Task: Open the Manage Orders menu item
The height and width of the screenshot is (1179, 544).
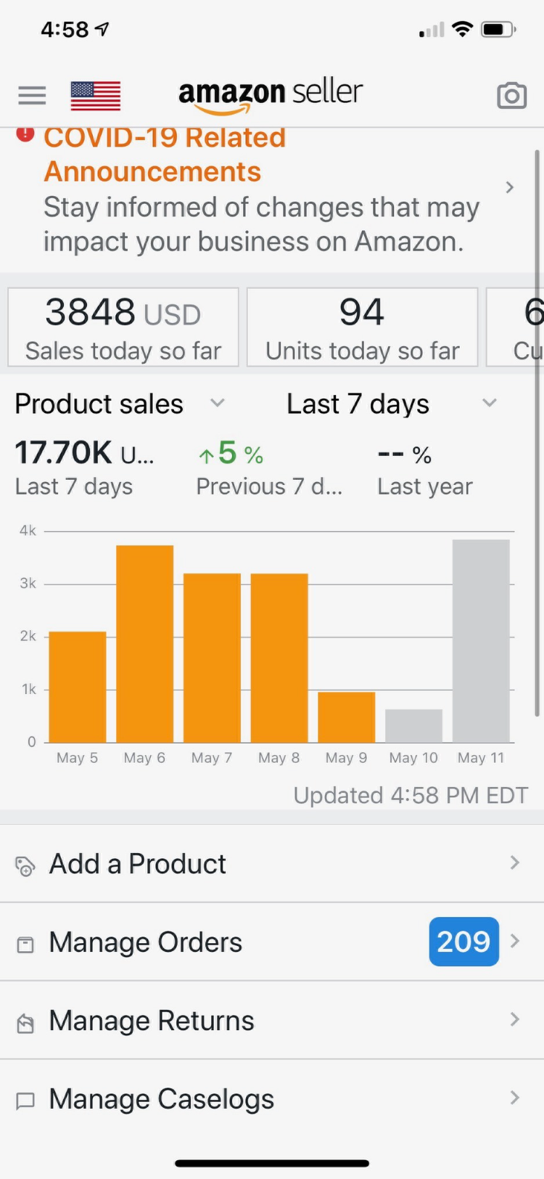Action: click(x=145, y=942)
